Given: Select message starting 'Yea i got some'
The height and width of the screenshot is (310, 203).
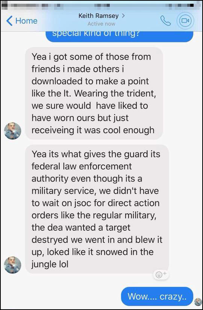Looking at the screenshot, I should click(x=94, y=93).
